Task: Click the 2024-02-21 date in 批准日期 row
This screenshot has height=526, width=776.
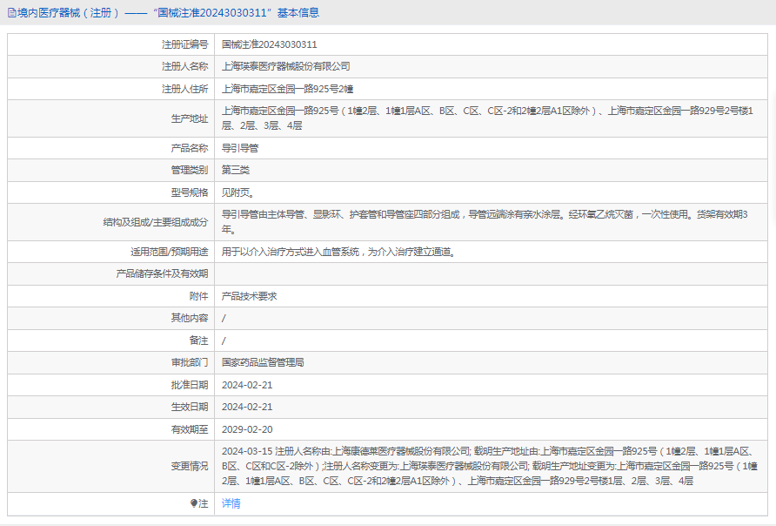Action: click(247, 385)
